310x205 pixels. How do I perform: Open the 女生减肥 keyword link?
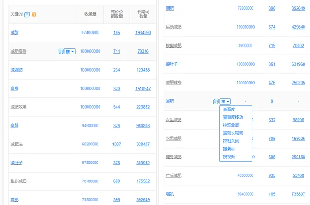pos(174,120)
